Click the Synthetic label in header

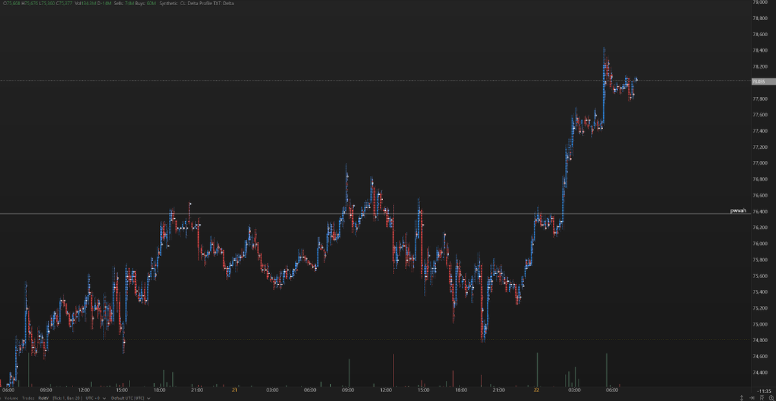click(x=169, y=3)
